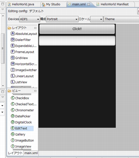The image size is (139, 158).
Task: Select the main.xml source bottom tab
Action: tap(31, 153)
